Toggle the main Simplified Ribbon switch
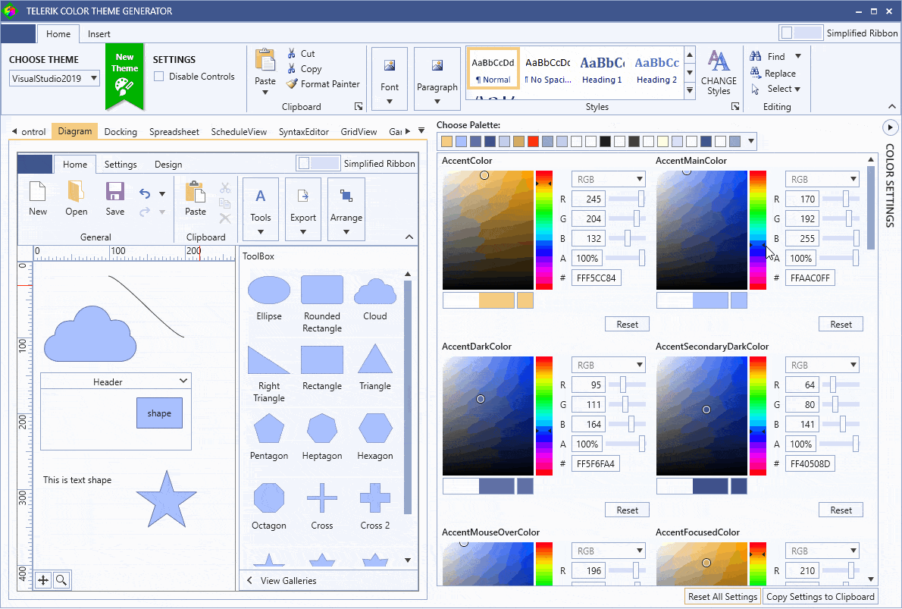This screenshot has width=902, height=609. [801, 33]
